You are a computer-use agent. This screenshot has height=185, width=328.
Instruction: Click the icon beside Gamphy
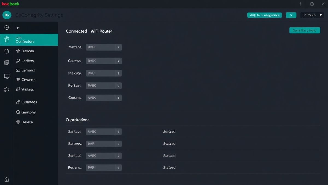pos(18,112)
